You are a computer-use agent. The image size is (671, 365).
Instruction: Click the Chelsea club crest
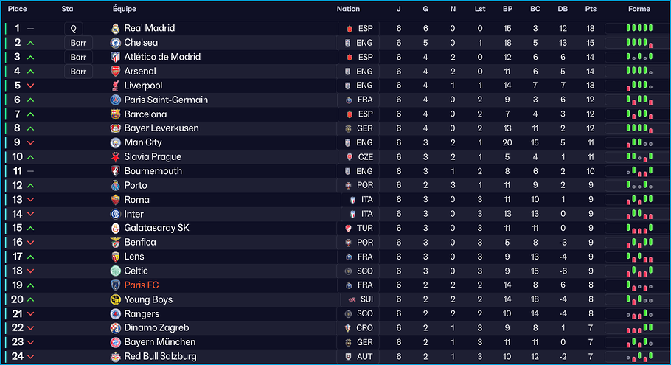(x=115, y=43)
